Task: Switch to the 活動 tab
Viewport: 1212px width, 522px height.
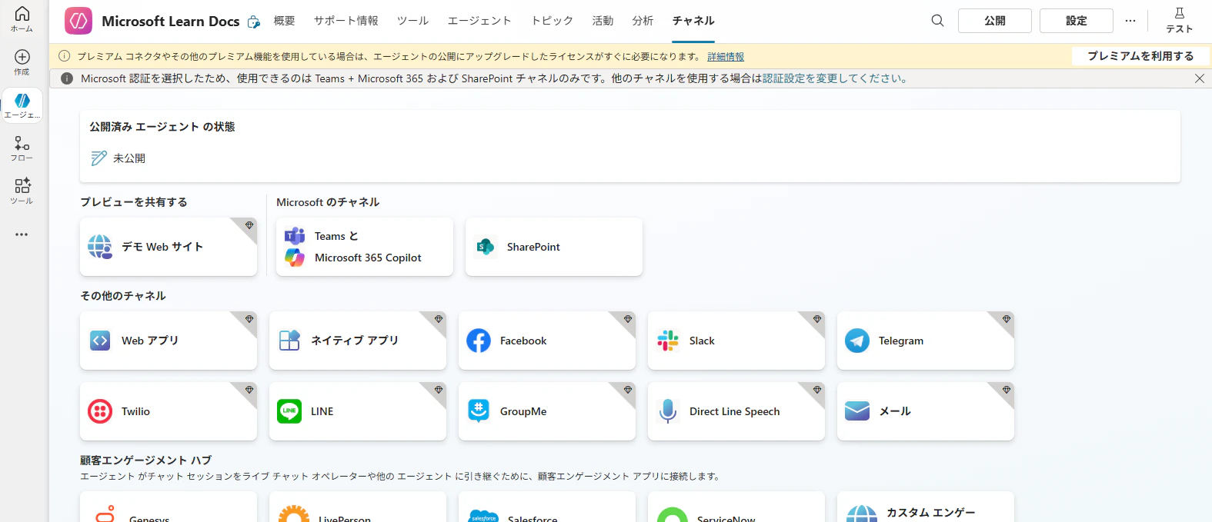Action: pyautogui.click(x=603, y=21)
